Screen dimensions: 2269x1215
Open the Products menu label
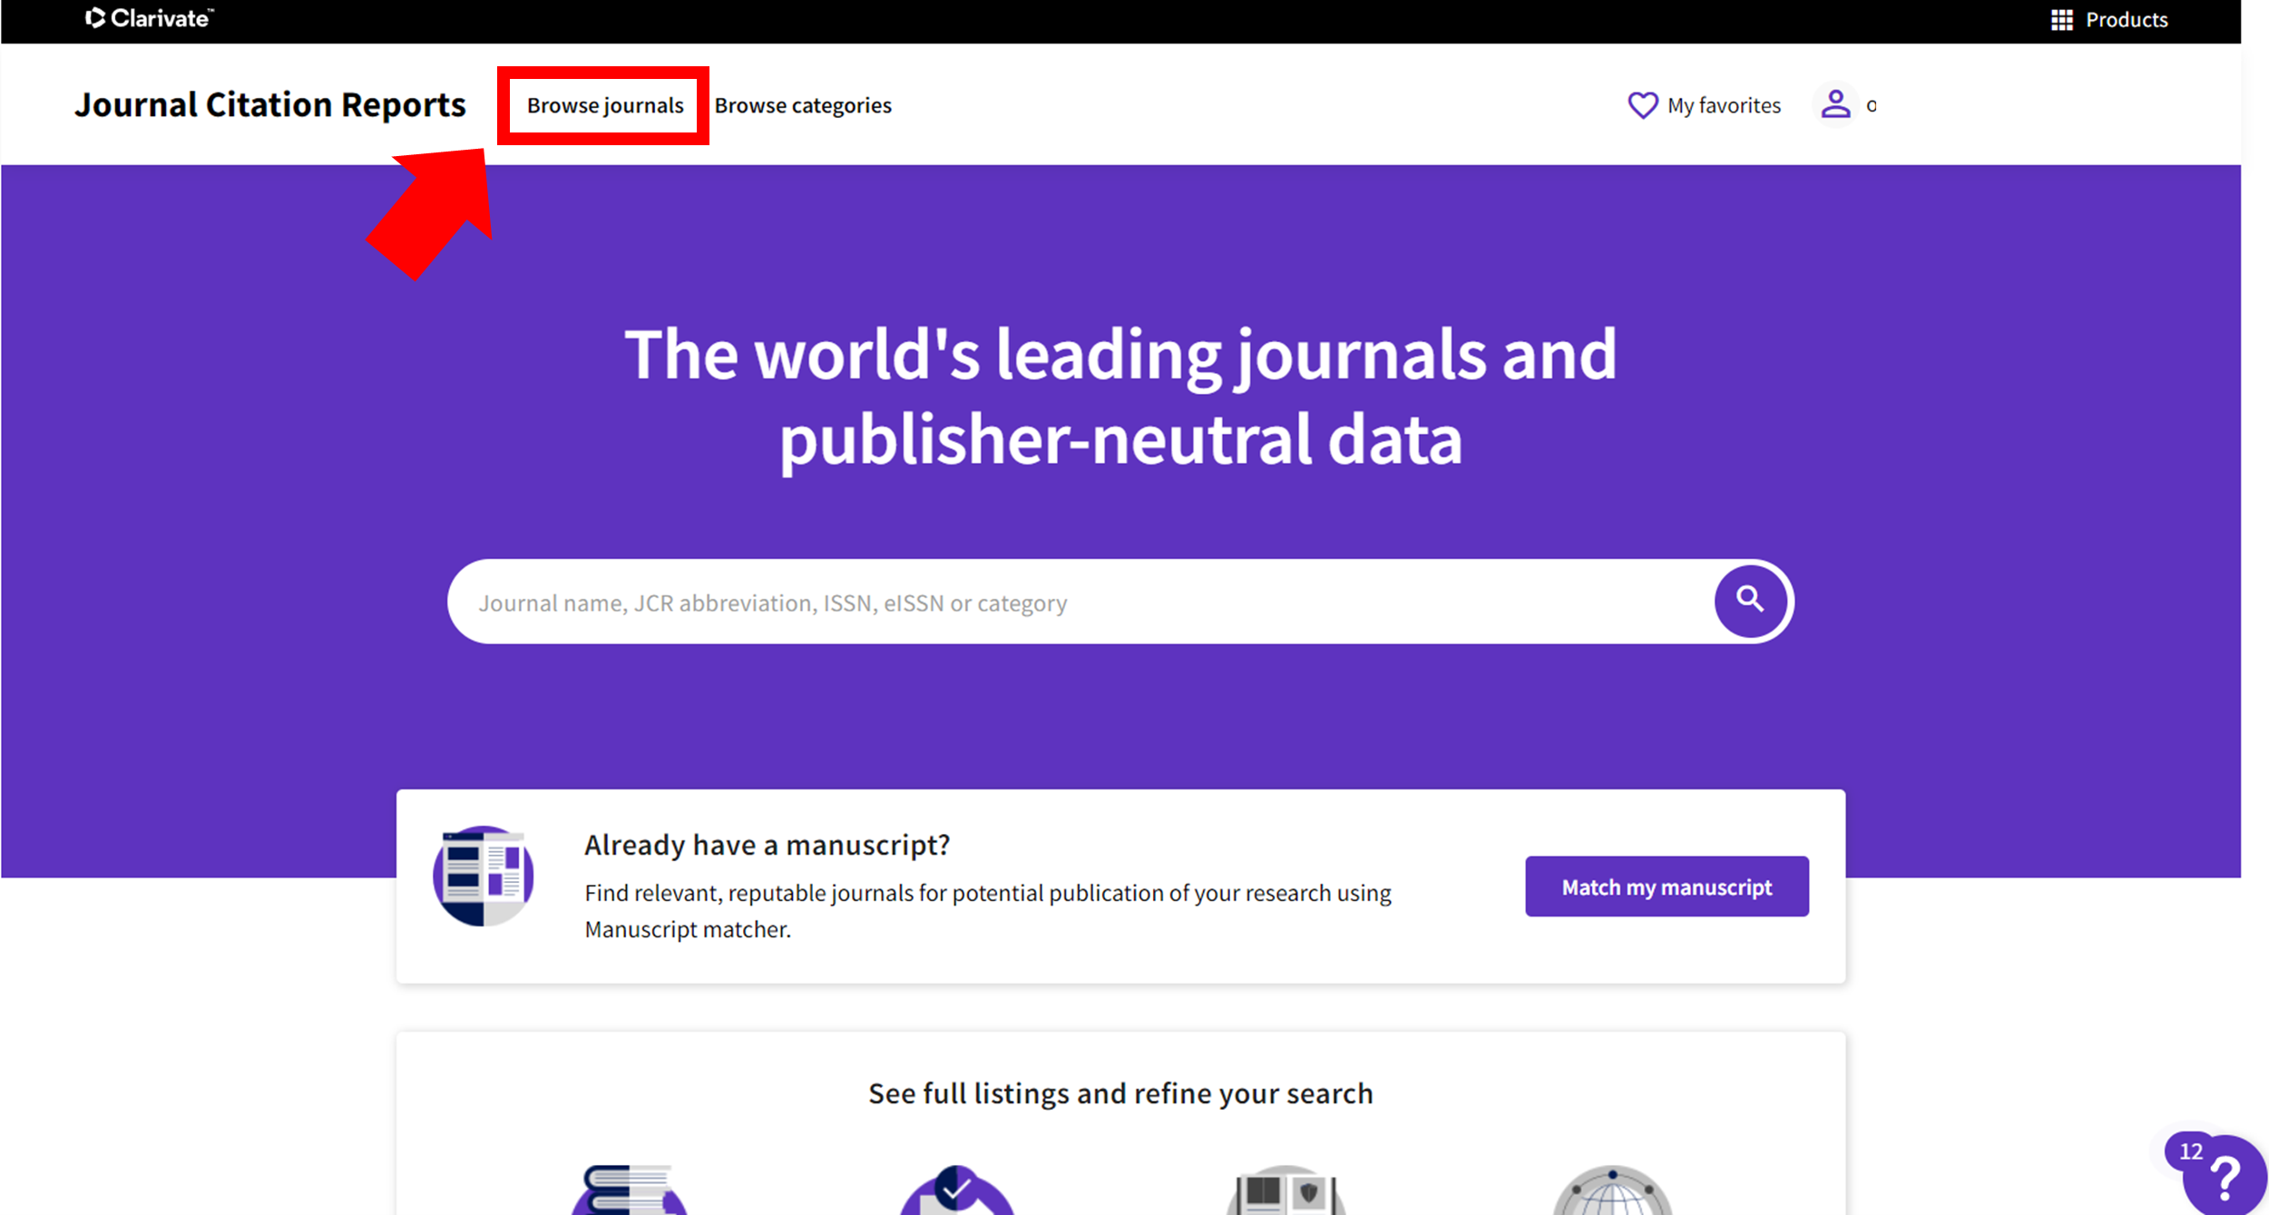click(x=2127, y=20)
